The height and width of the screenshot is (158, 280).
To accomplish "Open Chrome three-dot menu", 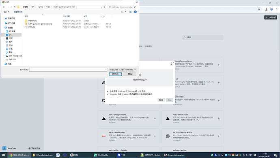I will [277, 9].
